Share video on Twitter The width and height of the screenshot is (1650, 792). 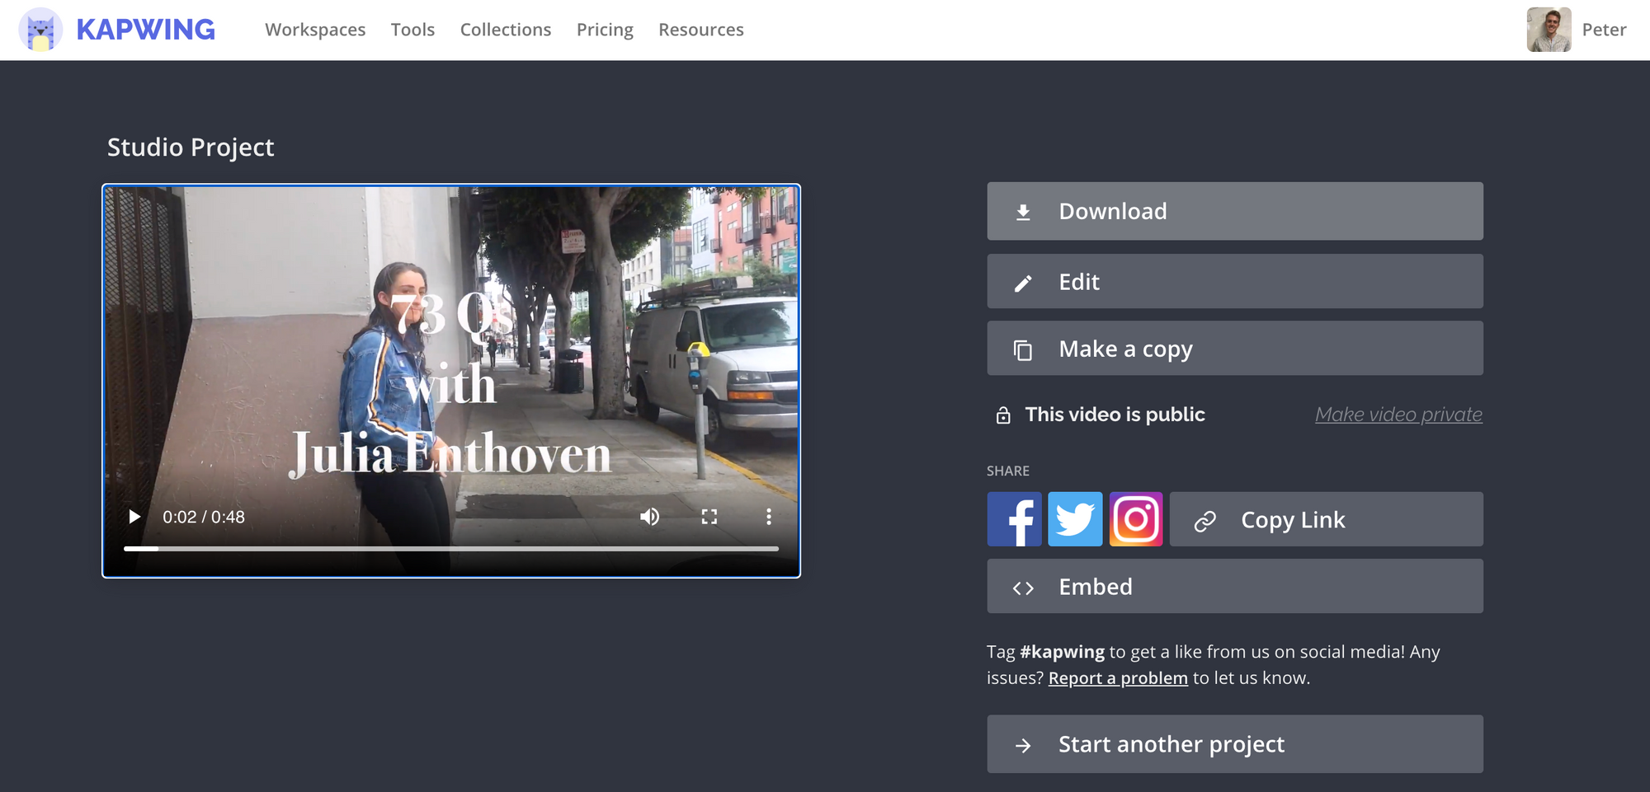[1075, 519]
